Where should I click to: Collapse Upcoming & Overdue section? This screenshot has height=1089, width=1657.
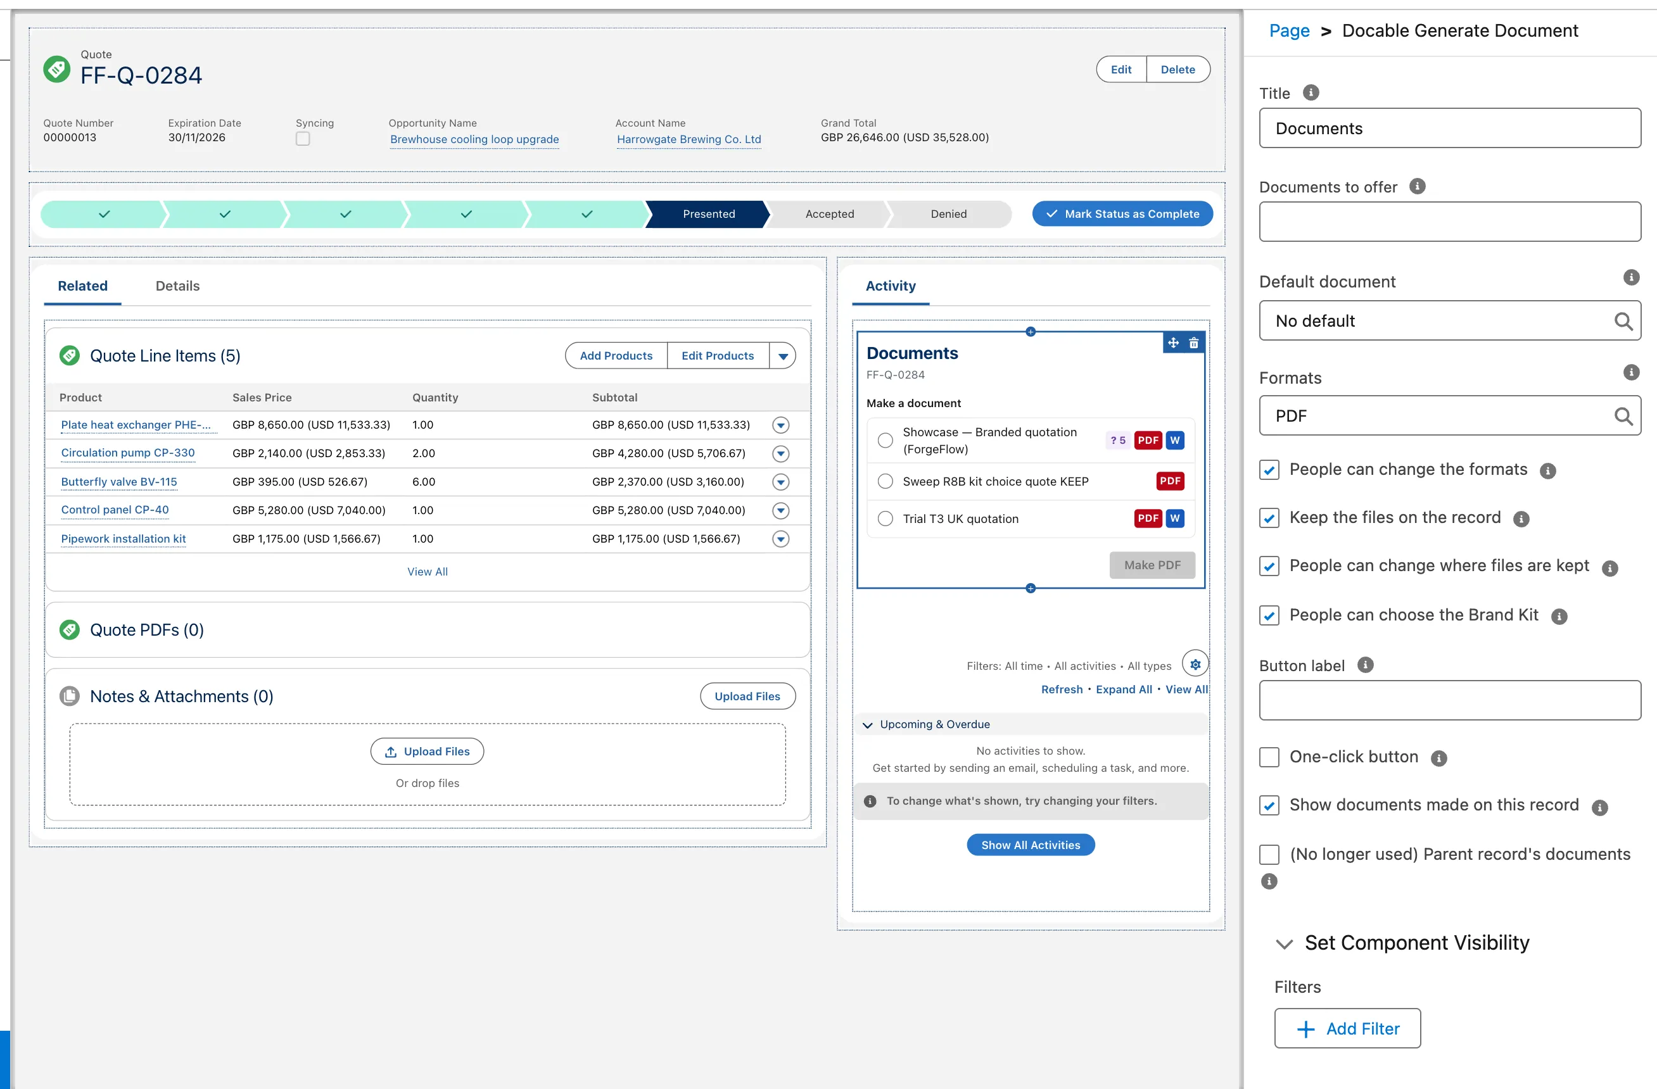(x=868, y=725)
